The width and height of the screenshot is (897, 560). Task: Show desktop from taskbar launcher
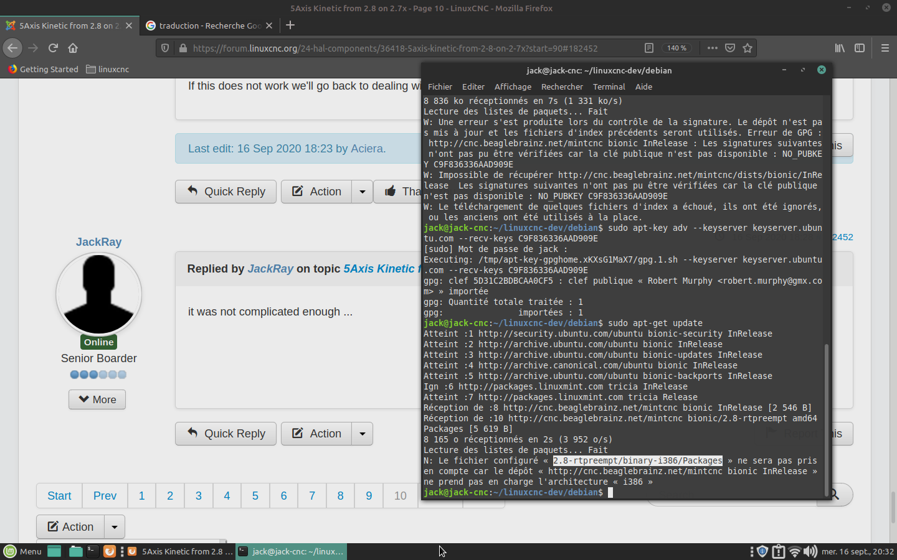pyautogui.click(x=54, y=551)
